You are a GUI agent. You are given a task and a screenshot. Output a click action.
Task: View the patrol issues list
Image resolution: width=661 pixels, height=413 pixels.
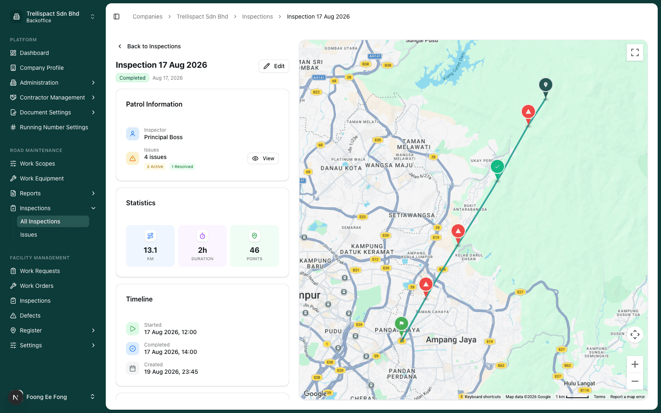[x=263, y=159]
